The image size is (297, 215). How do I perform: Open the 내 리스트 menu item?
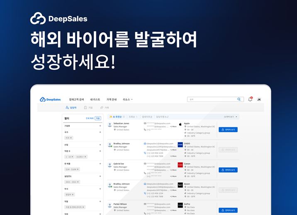click(x=95, y=99)
